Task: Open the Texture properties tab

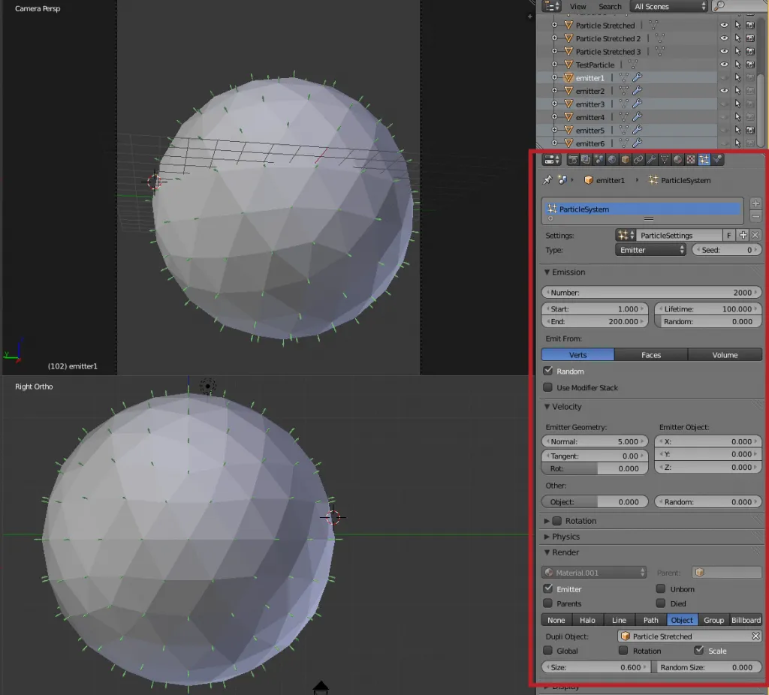Action: tap(690, 159)
